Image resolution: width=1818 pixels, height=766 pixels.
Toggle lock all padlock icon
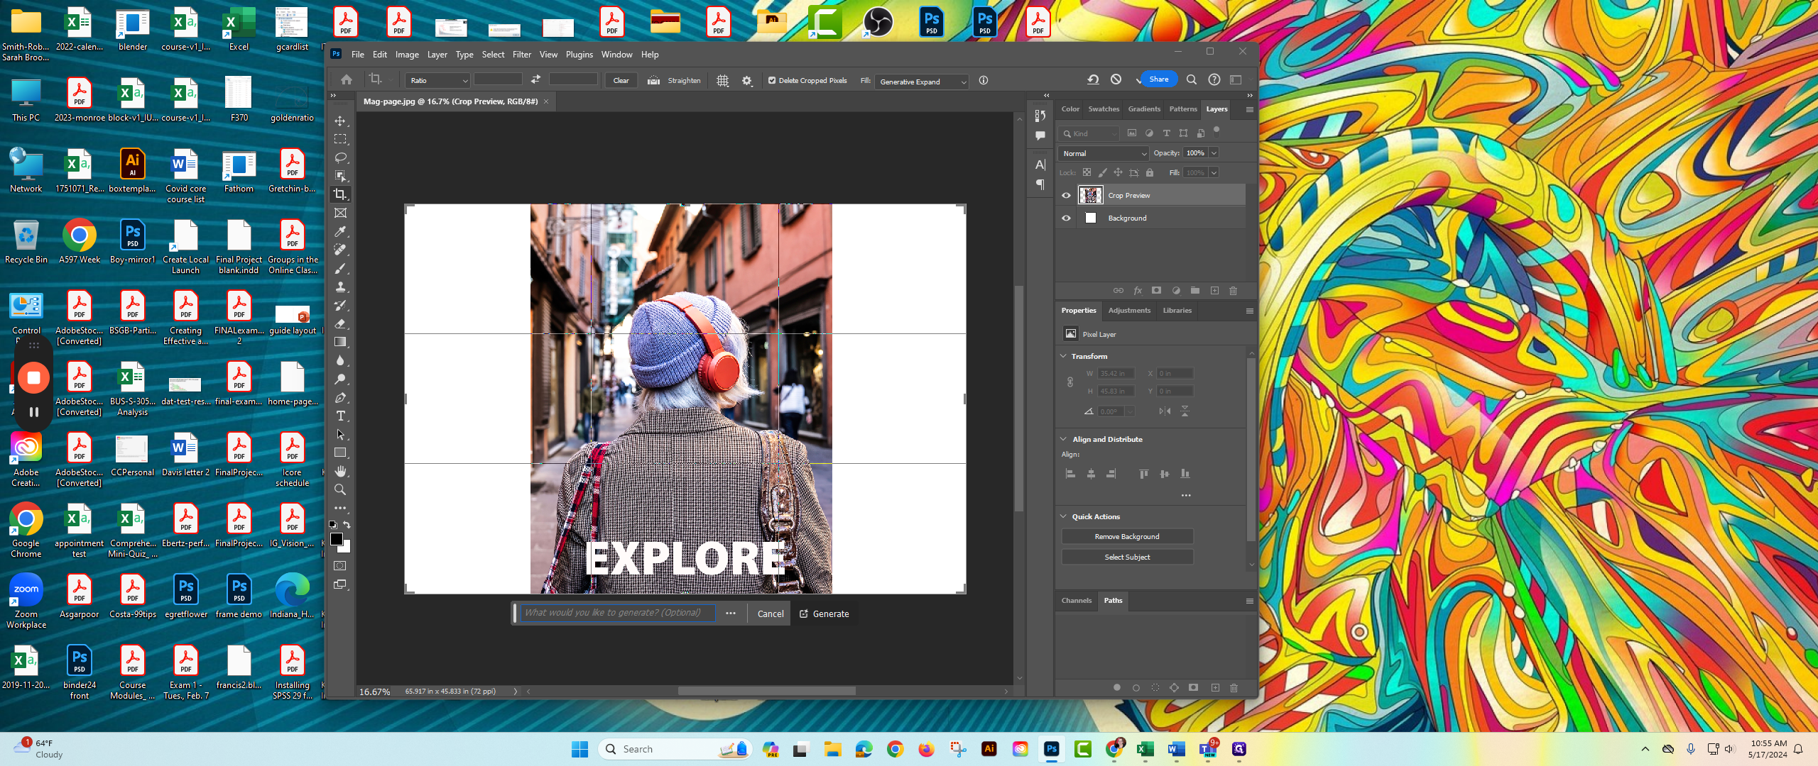(1150, 172)
